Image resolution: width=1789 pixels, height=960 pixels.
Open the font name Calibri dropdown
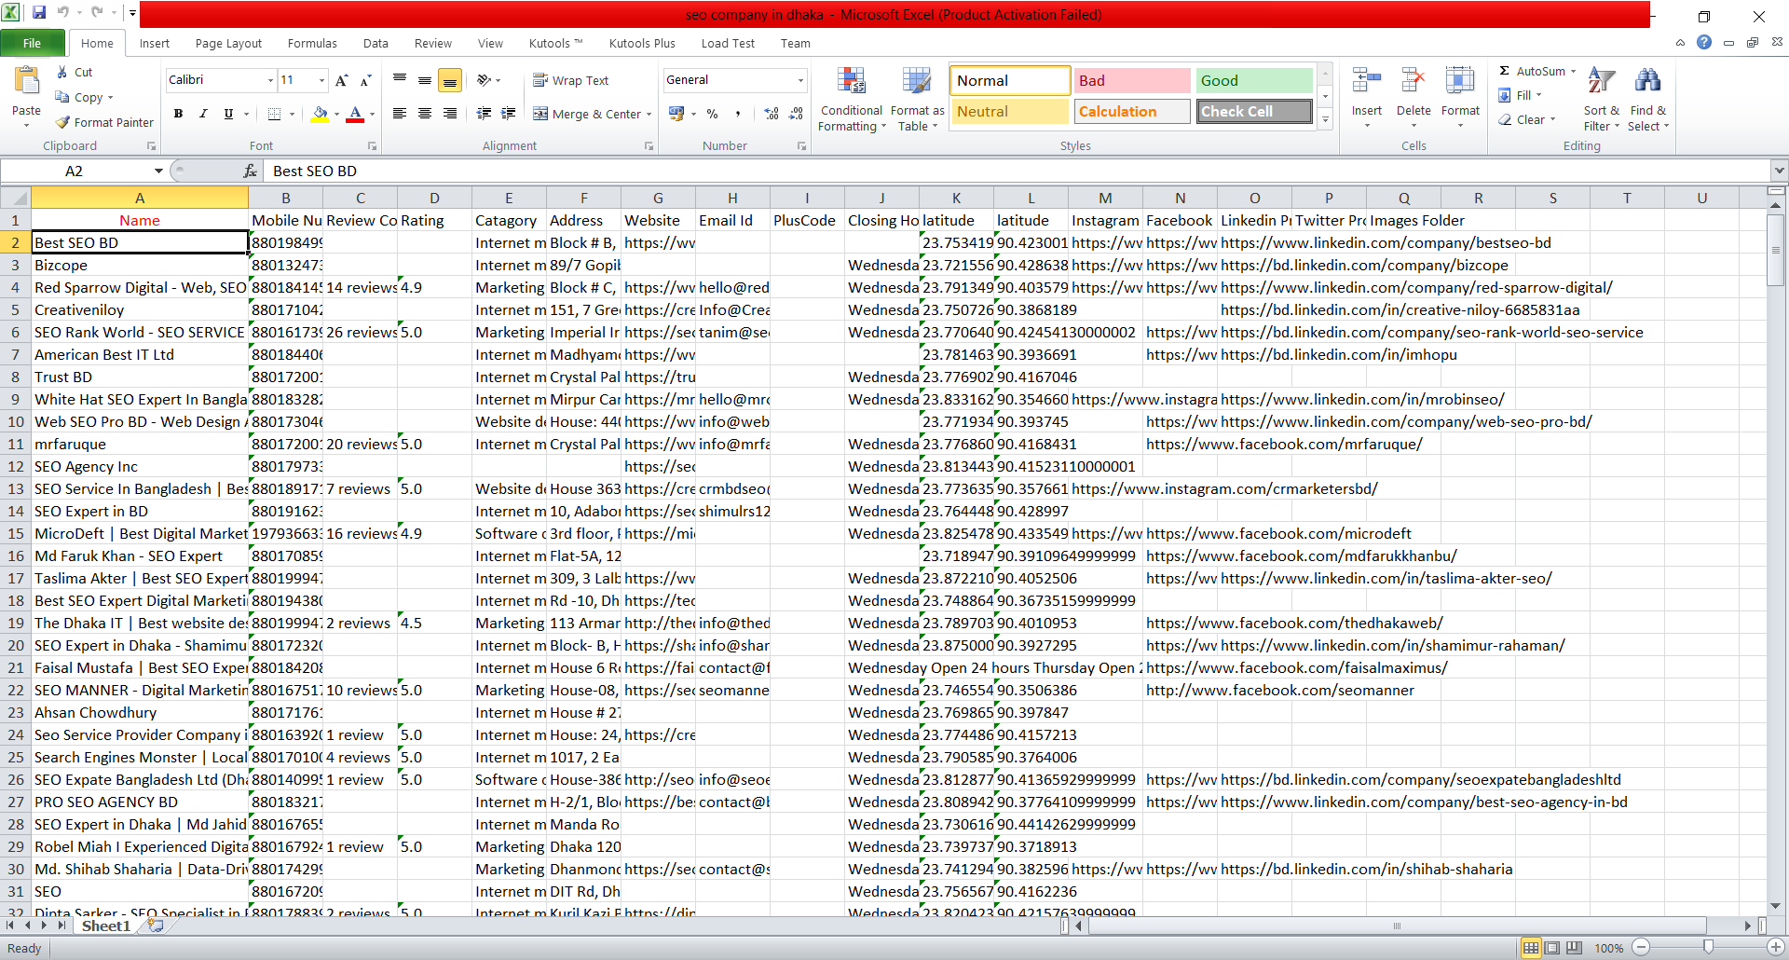coord(270,80)
